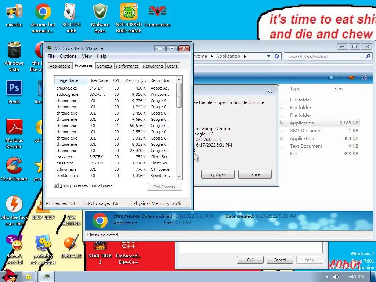Switch to the Performance tab
This screenshot has width=376, height=282.
tap(127, 66)
